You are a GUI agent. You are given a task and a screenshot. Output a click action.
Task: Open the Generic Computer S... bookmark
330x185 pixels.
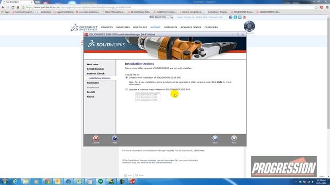click(190, 12)
